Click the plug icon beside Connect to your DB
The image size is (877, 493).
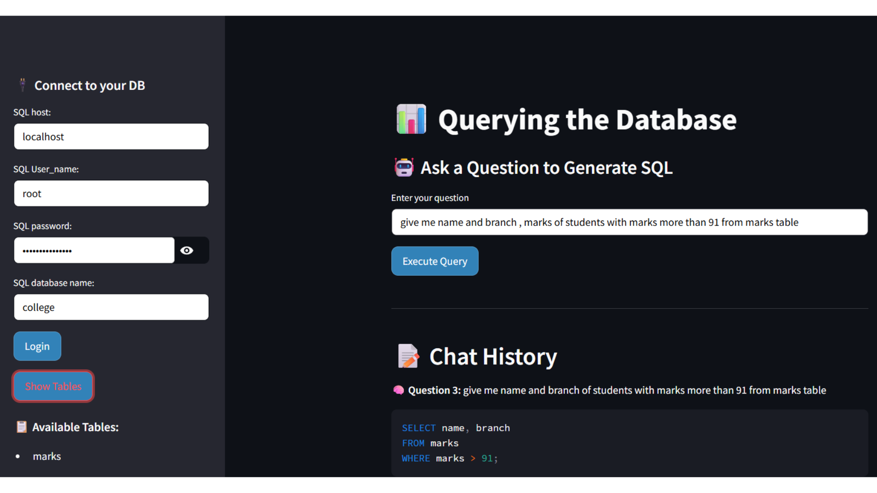click(x=22, y=85)
